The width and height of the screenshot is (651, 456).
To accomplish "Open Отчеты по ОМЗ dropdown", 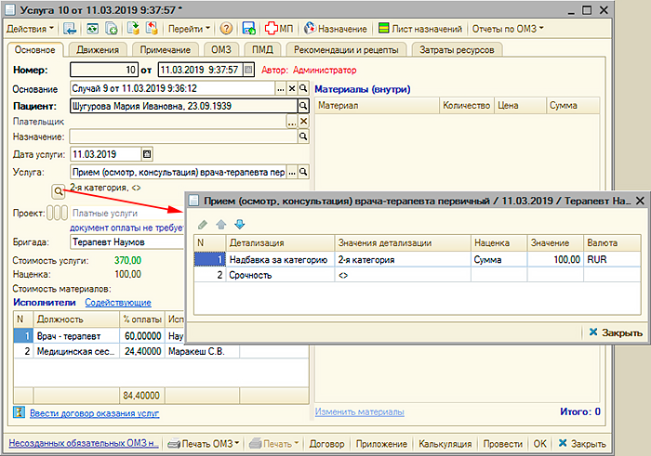I will tap(508, 29).
